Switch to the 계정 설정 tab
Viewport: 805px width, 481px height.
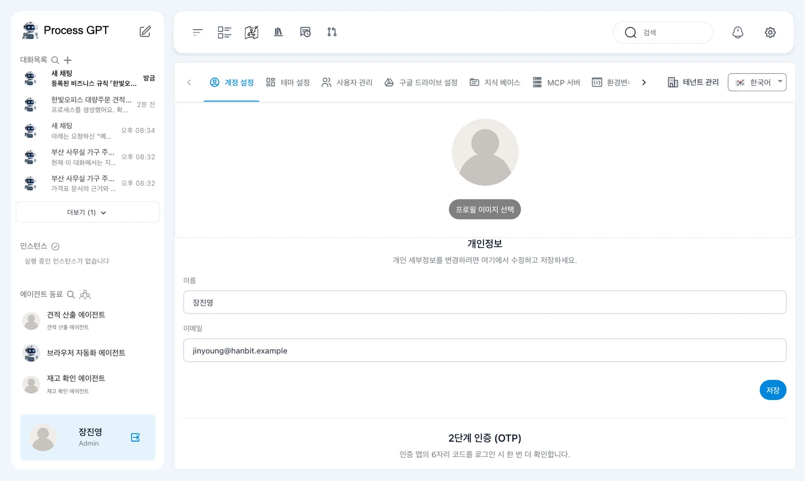click(x=231, y=83)
